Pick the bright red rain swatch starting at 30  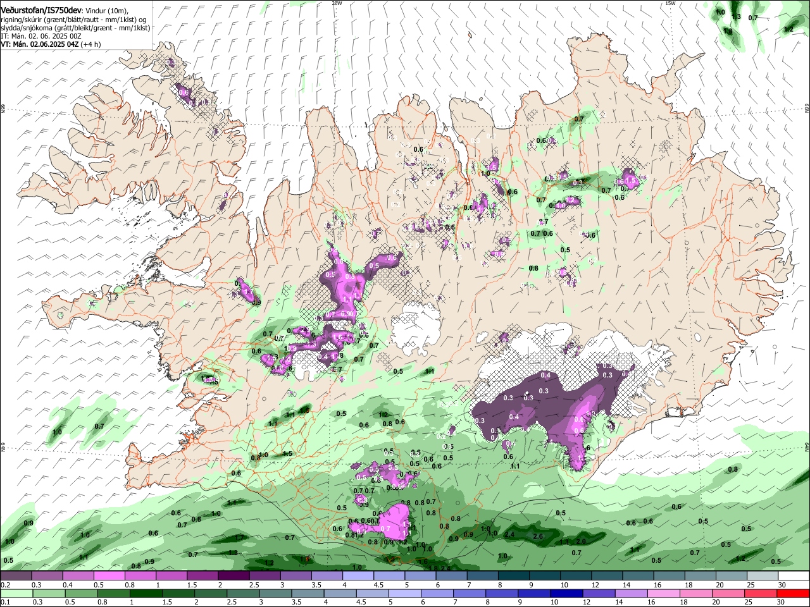794,593
